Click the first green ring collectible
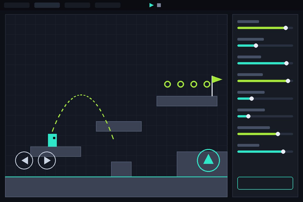The height and width of the screenshot is (202, 303). (167, 84)
